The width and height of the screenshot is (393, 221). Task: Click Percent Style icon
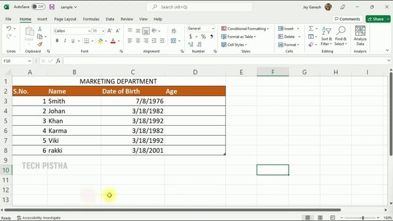(203, 37)
